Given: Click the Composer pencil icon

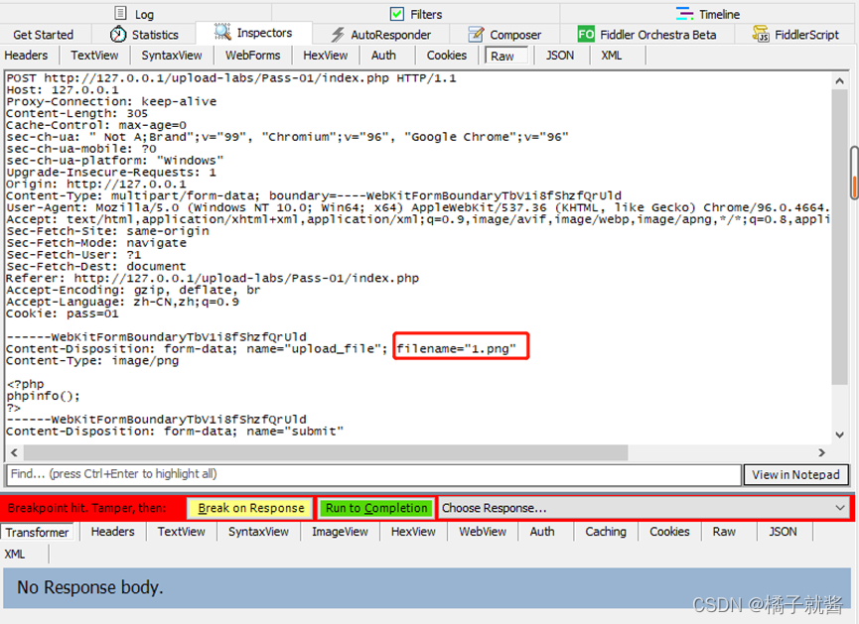Looking at the screenshot, I should (476, 35).
